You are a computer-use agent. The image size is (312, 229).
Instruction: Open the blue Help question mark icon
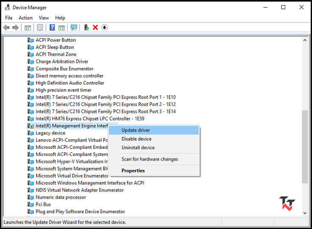click(52, 27)
